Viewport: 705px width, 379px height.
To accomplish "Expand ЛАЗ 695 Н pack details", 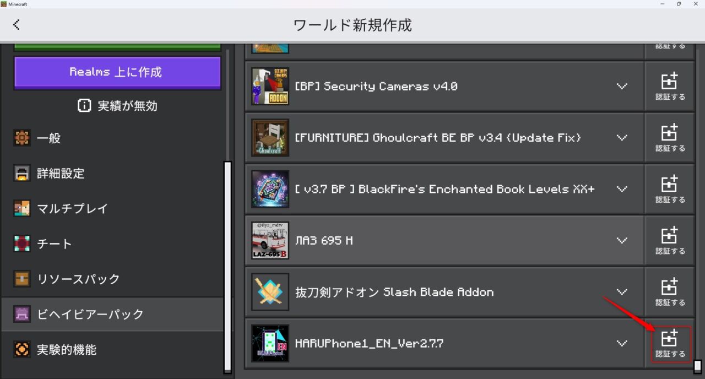I will (622, 240).
